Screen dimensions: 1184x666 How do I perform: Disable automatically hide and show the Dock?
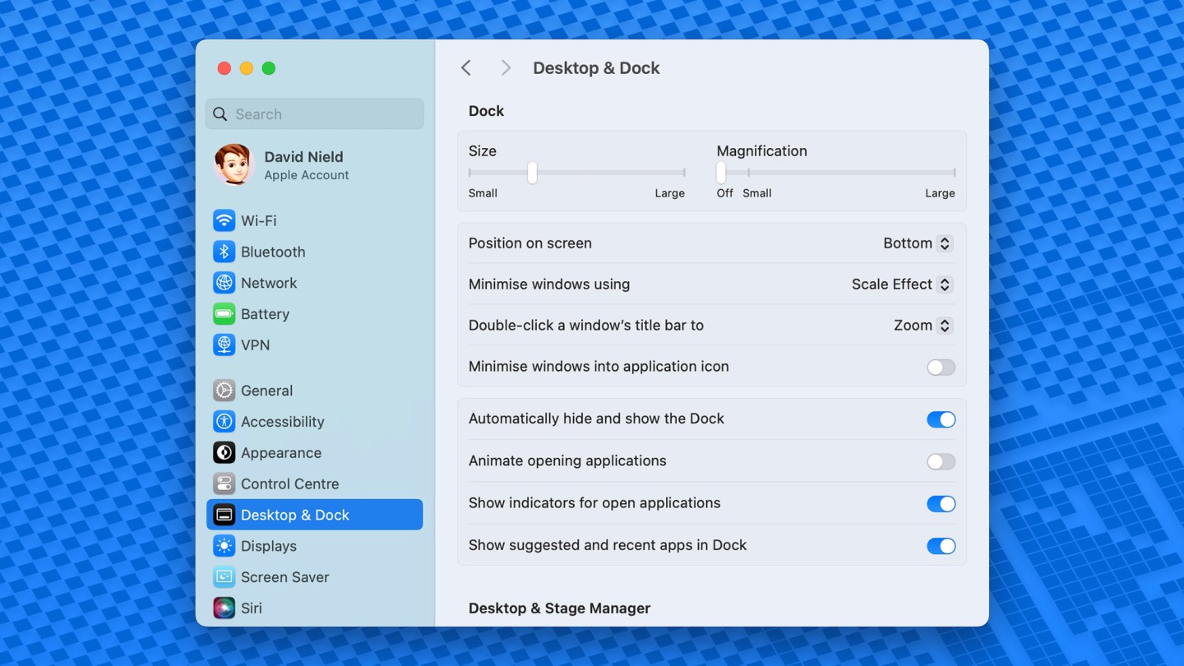pyautogui.click(x=941, y=419)
